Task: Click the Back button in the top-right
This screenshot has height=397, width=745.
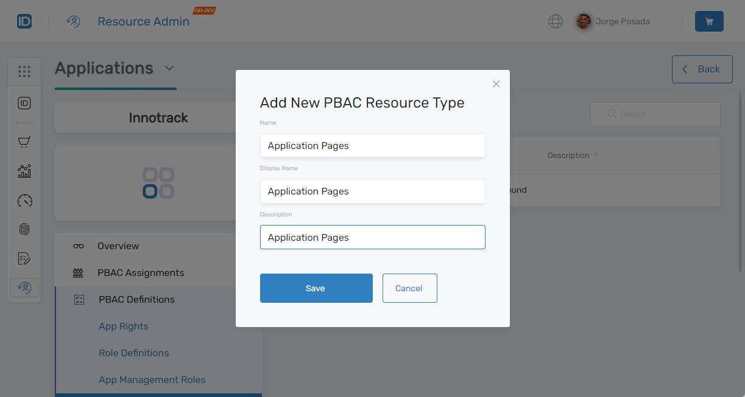Action: click(702, 69)
